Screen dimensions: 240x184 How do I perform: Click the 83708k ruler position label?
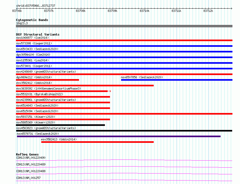pos(81,11)
